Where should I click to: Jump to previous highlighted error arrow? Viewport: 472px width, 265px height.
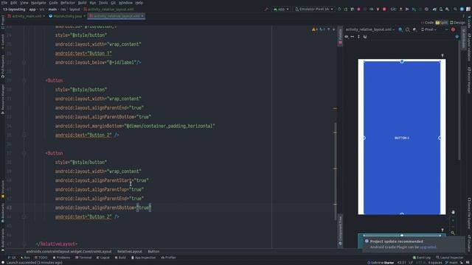(328, 29)
